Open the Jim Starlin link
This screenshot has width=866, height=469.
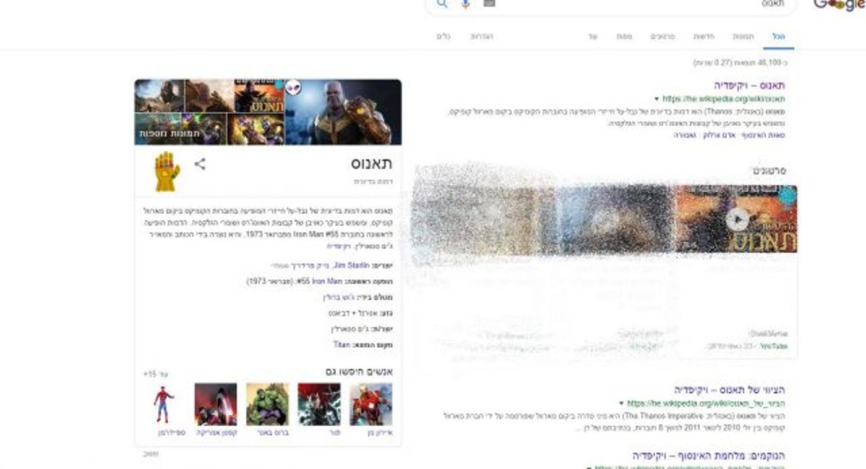tap(351, 265)
